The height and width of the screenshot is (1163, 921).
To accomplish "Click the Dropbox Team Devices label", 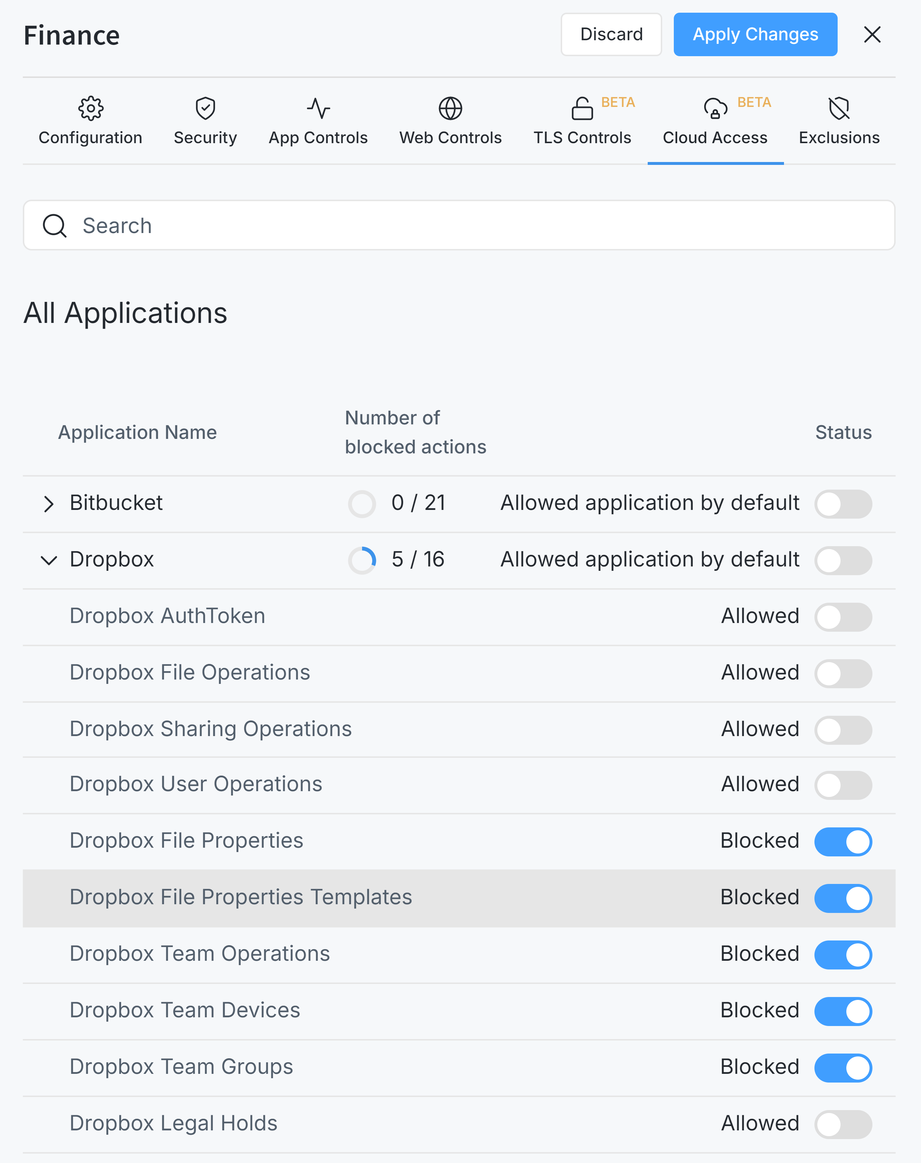I will 184,1010.
